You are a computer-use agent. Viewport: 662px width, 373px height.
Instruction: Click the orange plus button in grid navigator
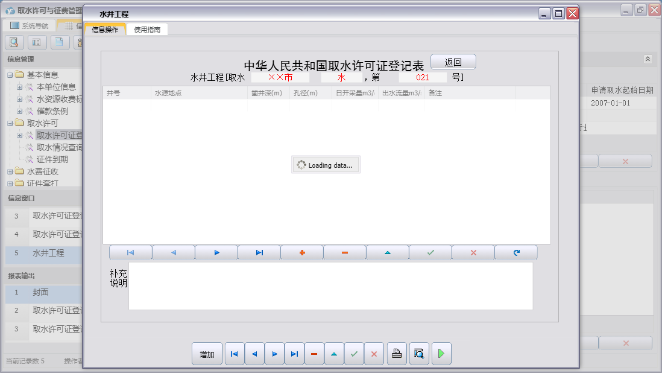point(302,253)
